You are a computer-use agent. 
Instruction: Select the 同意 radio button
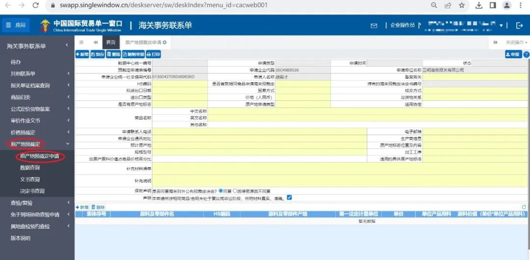click(221, 190)
